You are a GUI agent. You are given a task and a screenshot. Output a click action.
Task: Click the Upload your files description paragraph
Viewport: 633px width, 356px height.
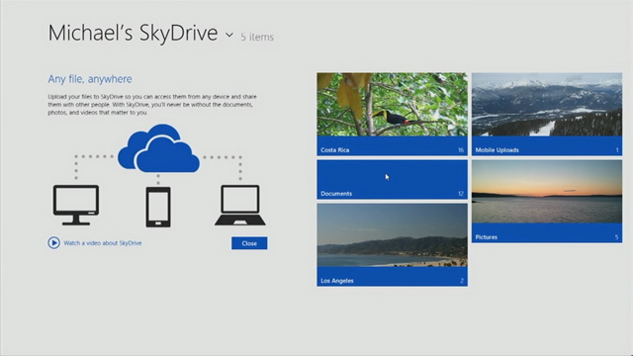point(152,105)
